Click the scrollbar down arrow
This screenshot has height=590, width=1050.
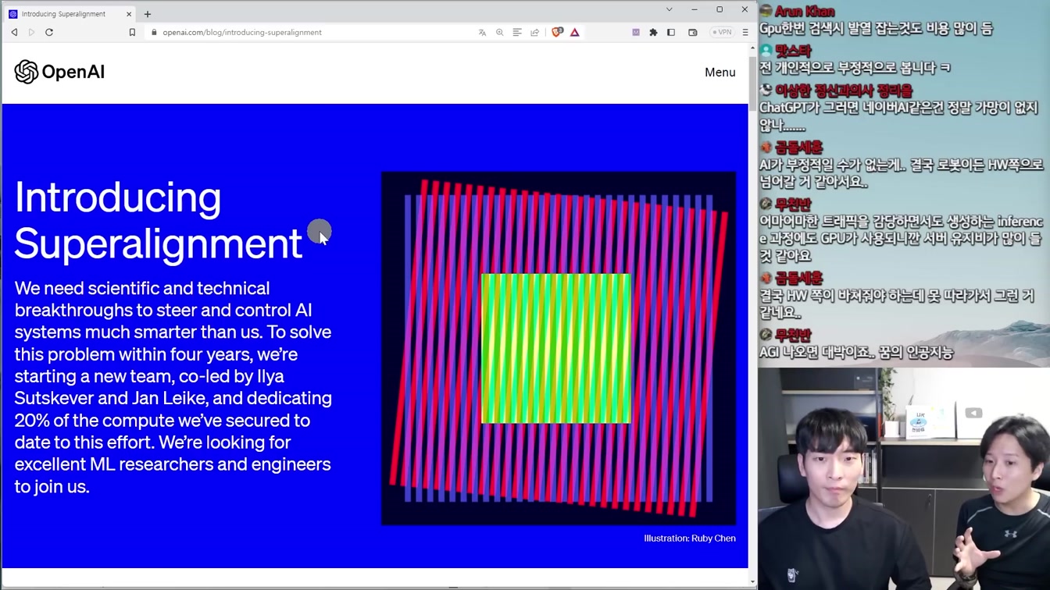[x=752, y=581]
